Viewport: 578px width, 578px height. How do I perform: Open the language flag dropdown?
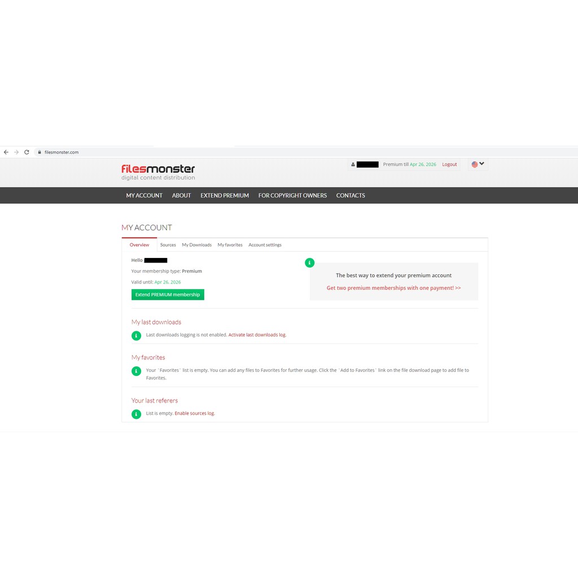tap(478, 164)
